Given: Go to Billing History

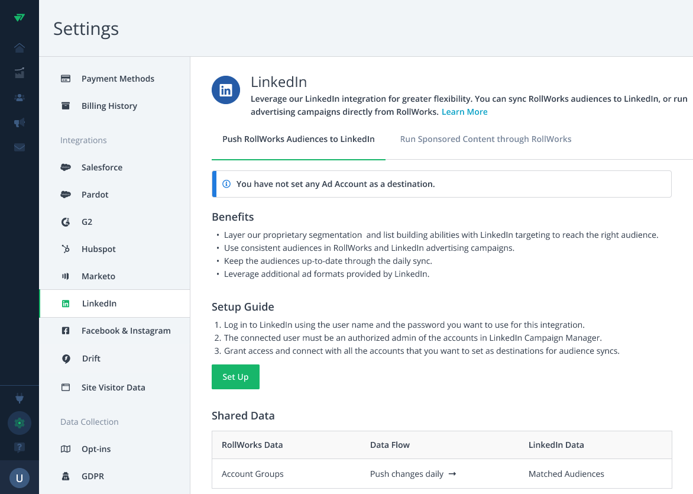Looking at the screenshot, I should point(115,106).
